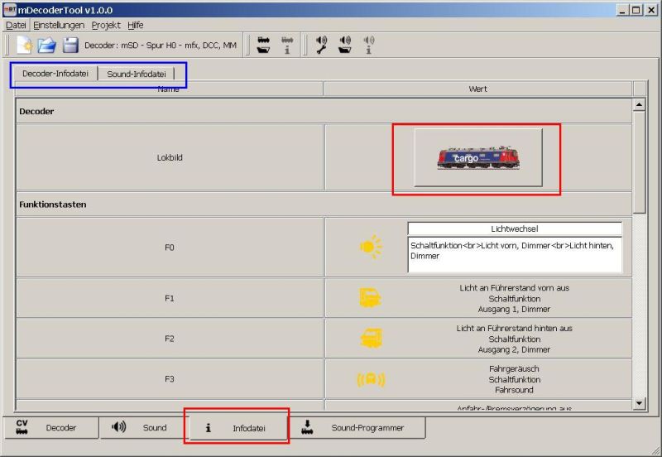662x457 pixels.
Task: Maximize the mDecoderTool window
Action: pyautogui.click(x=636, y=10)
